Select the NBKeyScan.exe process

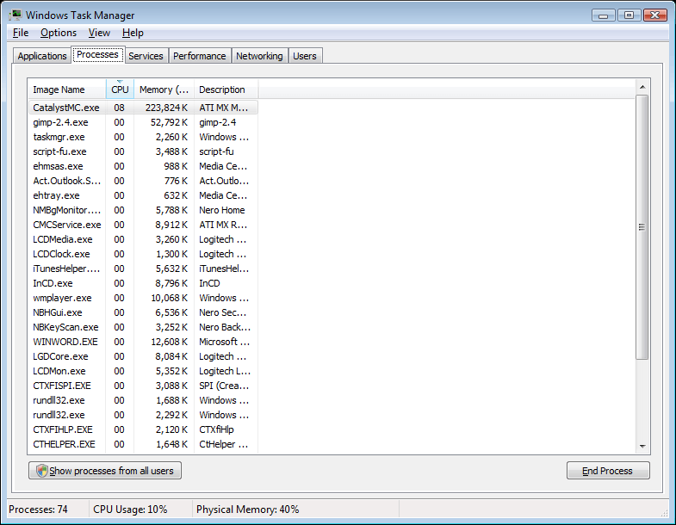[x=143, y=328]
